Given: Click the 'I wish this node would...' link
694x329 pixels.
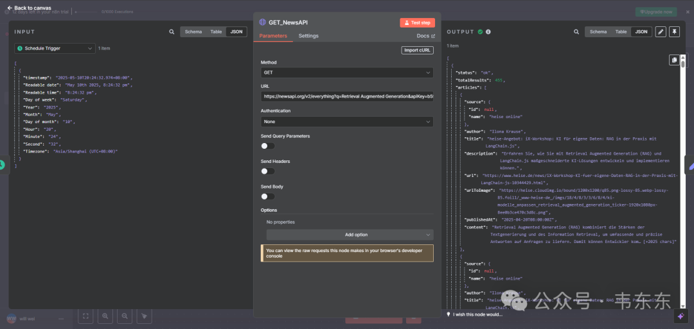Looking at the screenshot, I should point(474,314).
